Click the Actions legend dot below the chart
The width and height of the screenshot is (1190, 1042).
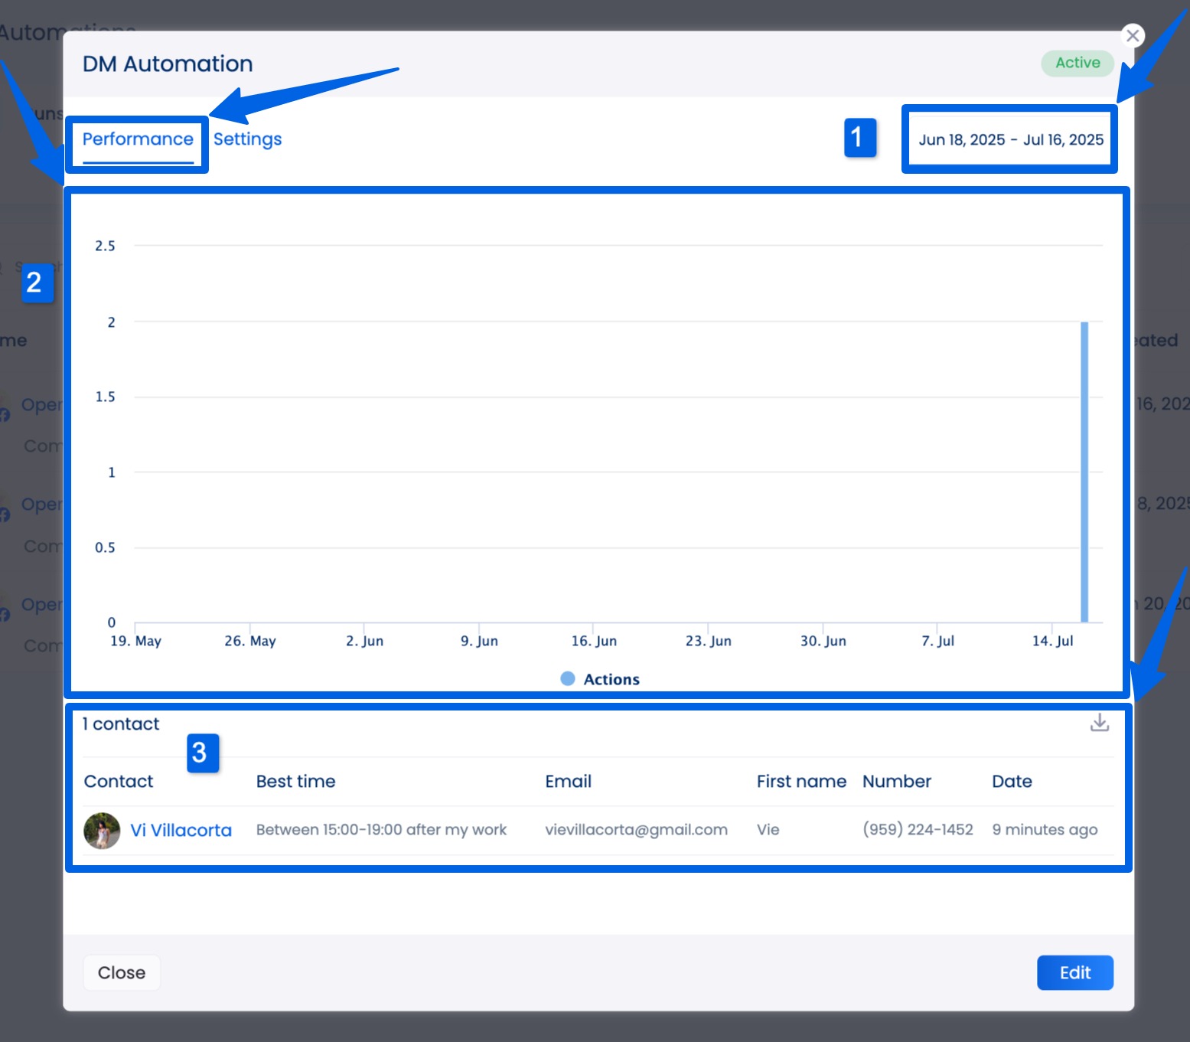click(567, 678)
